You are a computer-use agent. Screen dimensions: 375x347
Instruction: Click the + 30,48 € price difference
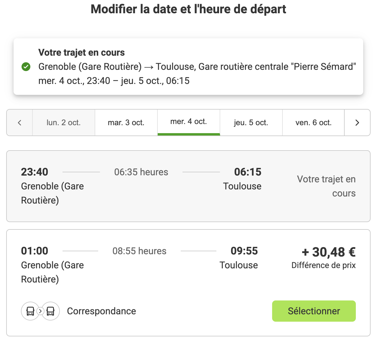(x=328, y=252)
